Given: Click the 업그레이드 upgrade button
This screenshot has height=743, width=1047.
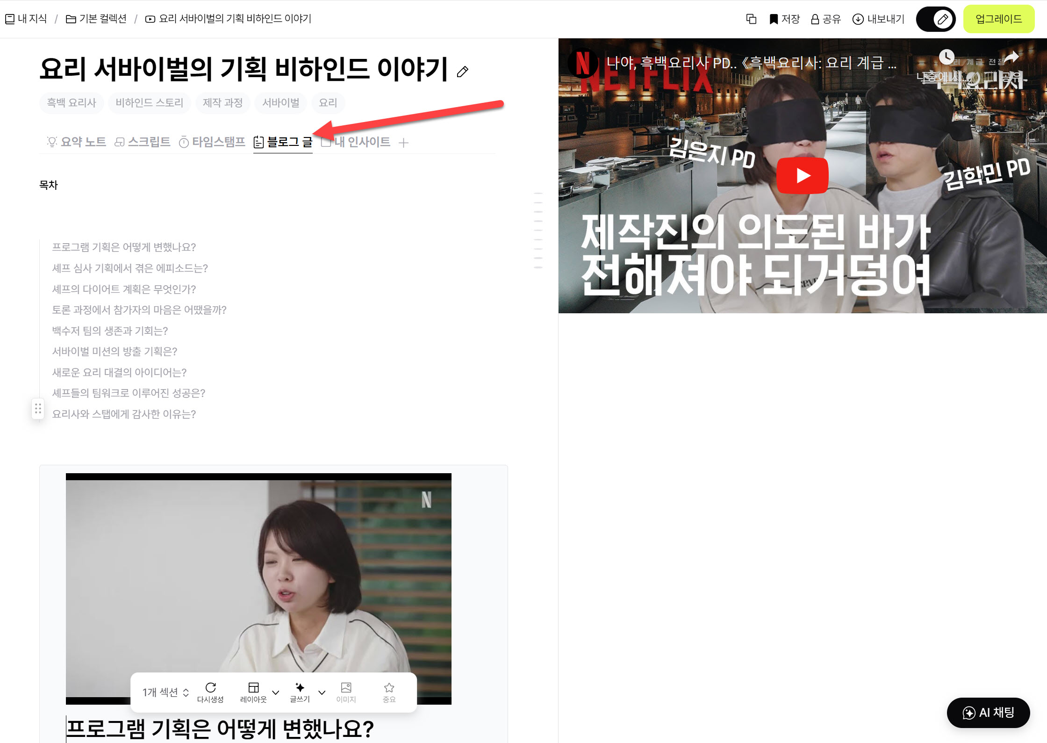Looking at the screenshot, I should pos(998,19).
